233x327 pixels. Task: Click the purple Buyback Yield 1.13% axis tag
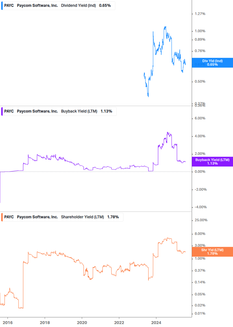[x=213, y=162]
